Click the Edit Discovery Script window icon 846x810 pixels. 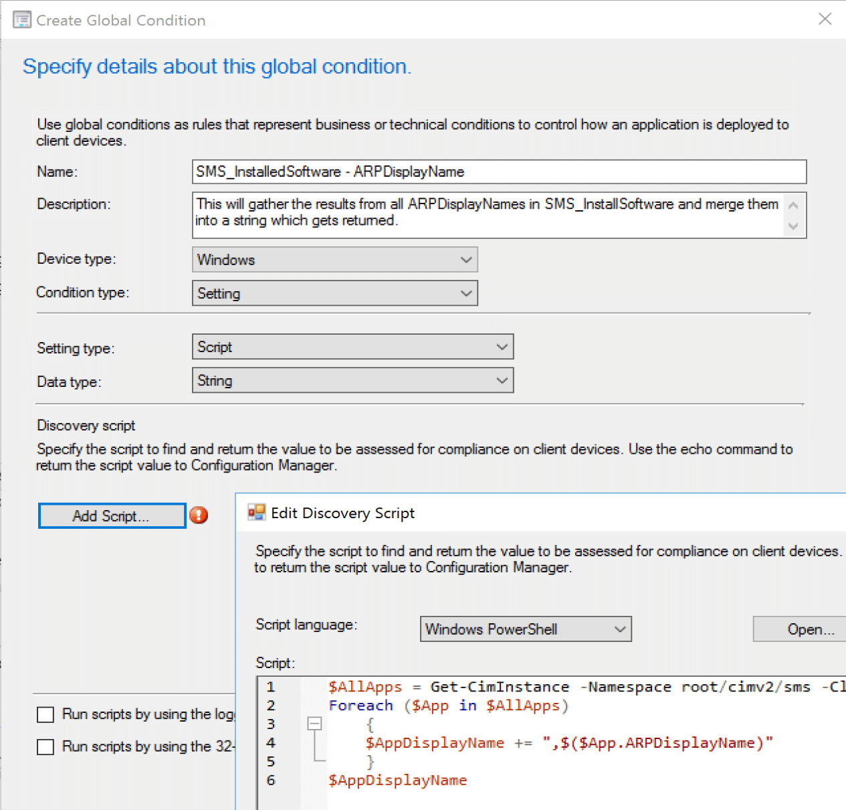pyautogui.click(x=255, y=511)
